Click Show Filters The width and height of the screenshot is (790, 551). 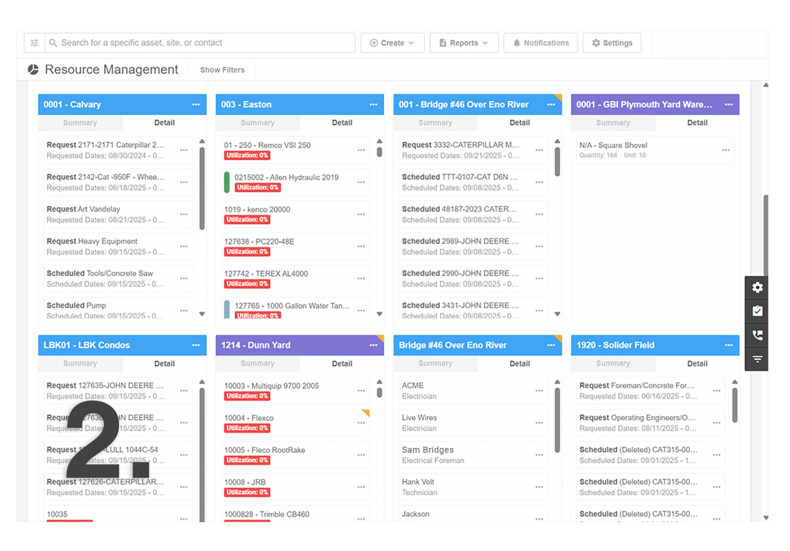point(222,70)
